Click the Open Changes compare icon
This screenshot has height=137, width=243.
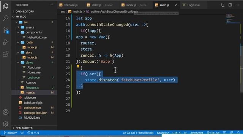(x=223, y=5)
